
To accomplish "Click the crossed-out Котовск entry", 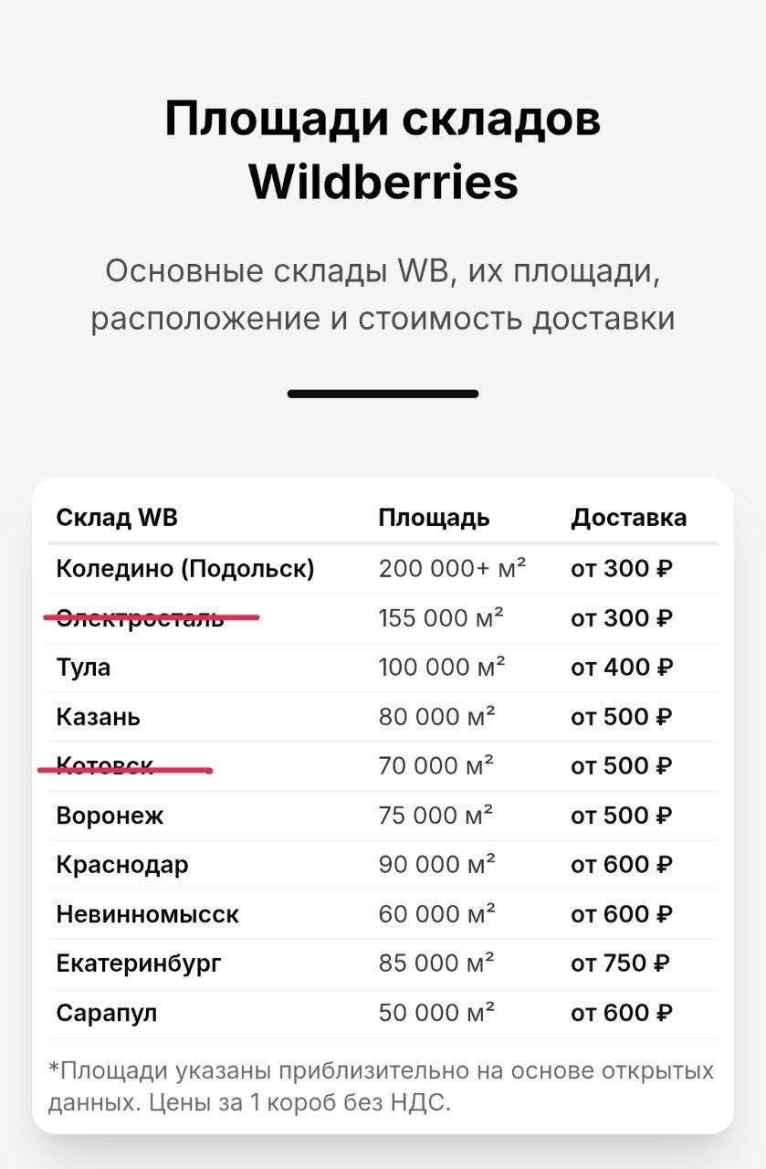I will [105, 766].
